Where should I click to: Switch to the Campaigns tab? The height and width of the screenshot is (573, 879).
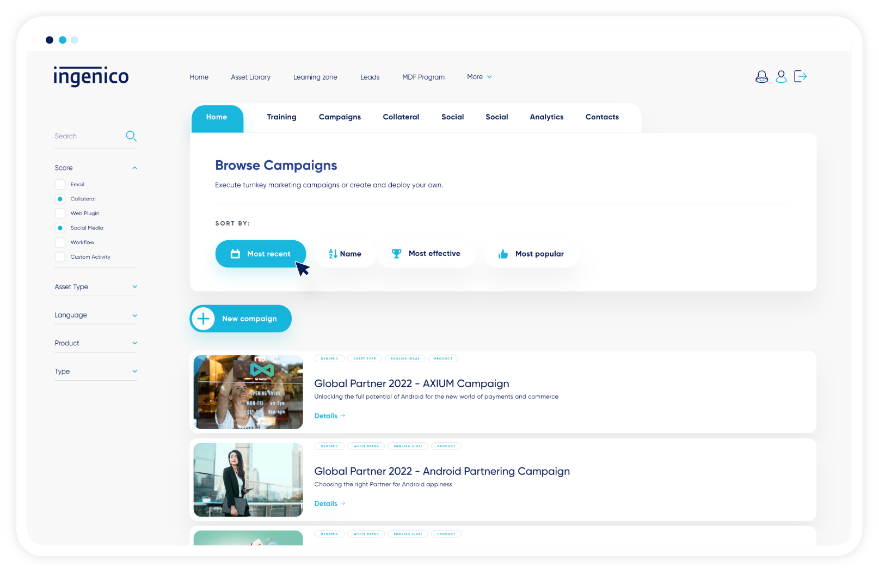pyautogui.click(x=340, y=117)
